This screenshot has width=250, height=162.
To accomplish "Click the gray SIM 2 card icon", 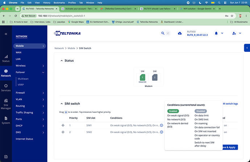I will [155, 77].
